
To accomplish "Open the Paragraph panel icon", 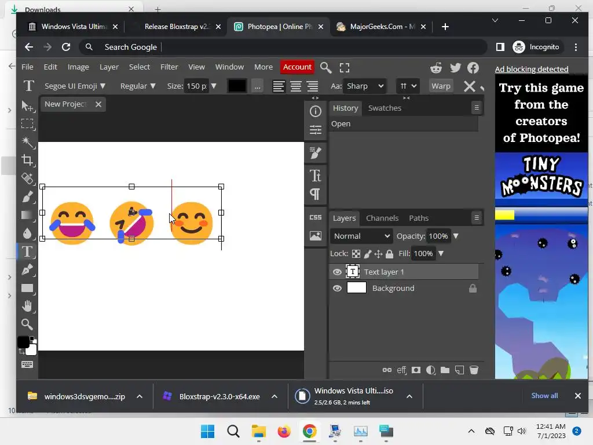I will (315, 194).
